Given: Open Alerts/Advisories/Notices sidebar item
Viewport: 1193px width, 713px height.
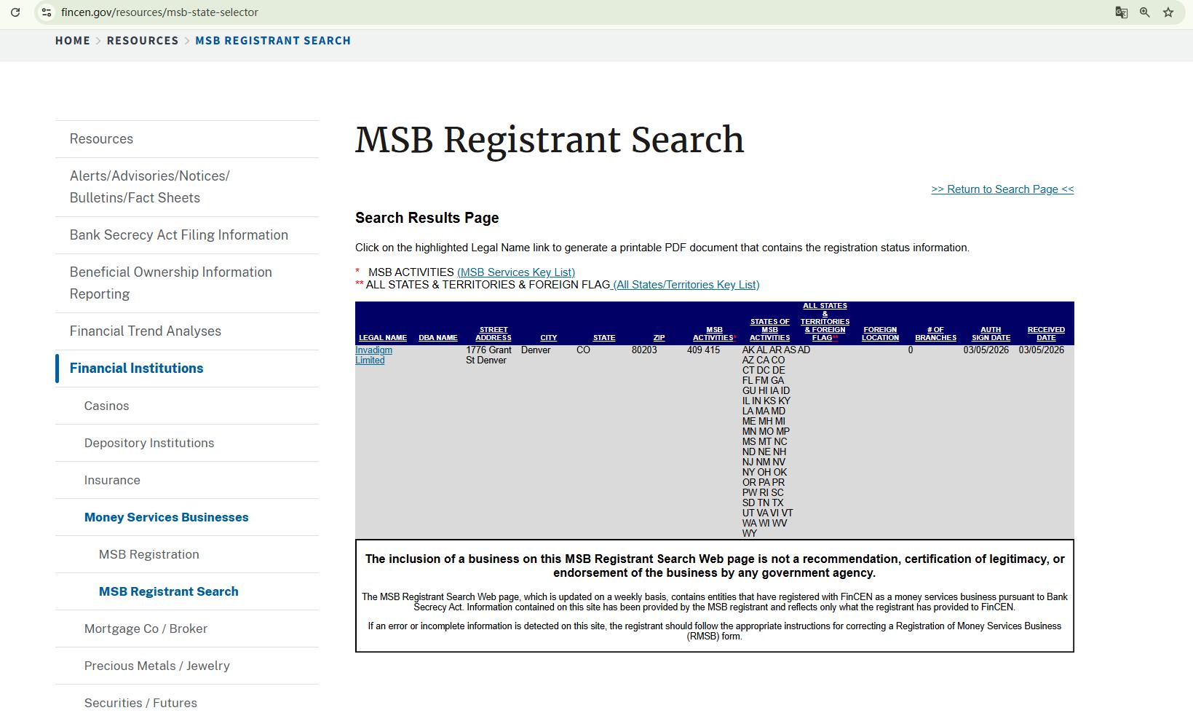Looking at the screenshot, I should click(150, 187).
